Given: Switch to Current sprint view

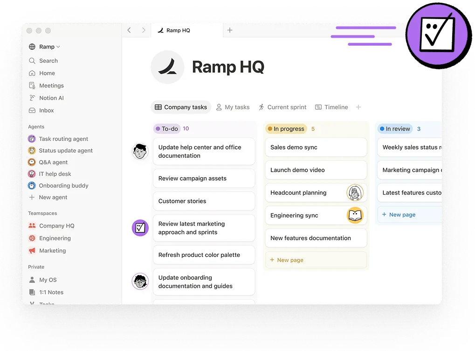Looking at the screenshot, I should coord(282,107).
